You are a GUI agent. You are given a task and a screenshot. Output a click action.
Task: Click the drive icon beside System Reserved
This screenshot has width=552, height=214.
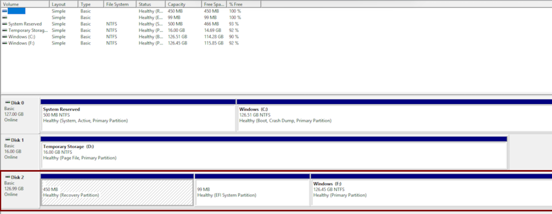point(5,24)
